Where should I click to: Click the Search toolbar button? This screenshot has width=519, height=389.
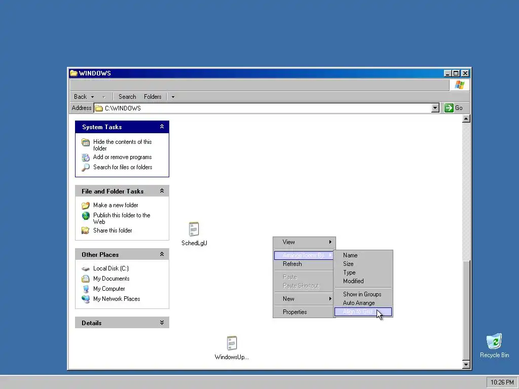point(127,97)
